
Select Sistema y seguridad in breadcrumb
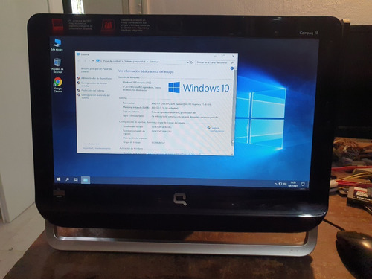[x=135, y=61]
